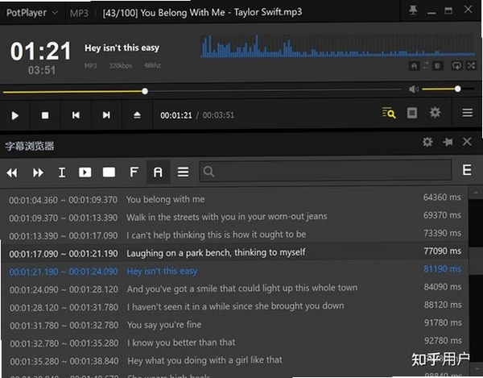
Task: Click the play-in-box subtitle icon
Action: click(85, 172)
